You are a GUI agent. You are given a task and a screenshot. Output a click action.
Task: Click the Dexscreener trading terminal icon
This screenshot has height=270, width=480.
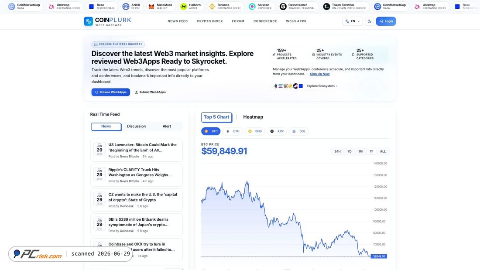[x=283, y=7]
